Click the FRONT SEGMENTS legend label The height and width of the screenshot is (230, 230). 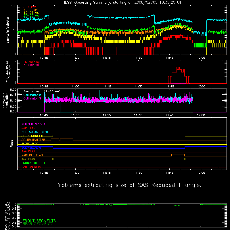(x=39, y=221)
